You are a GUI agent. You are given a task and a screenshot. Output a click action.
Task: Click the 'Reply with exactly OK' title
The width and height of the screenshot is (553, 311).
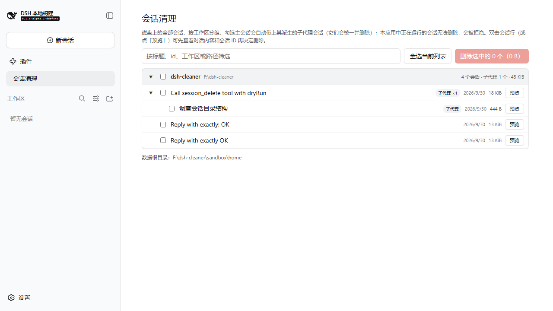[x=199, y=140]
